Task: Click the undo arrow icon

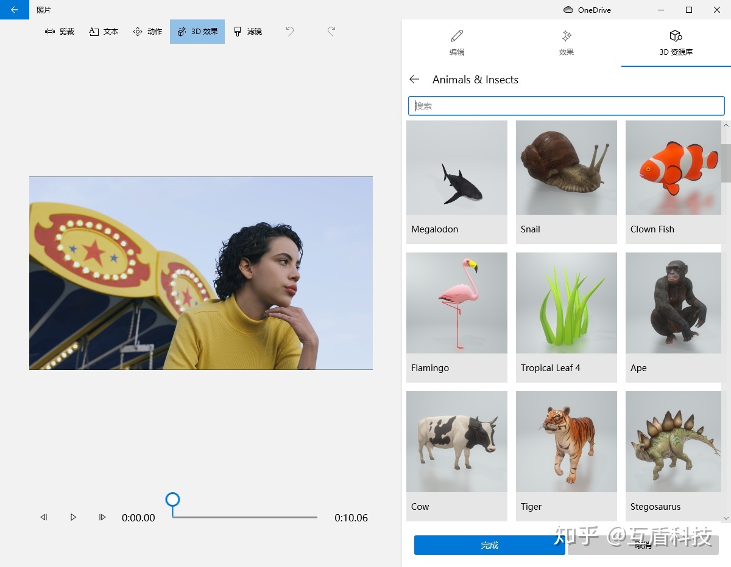Action: pyautogui.click(x=290, y=31)
